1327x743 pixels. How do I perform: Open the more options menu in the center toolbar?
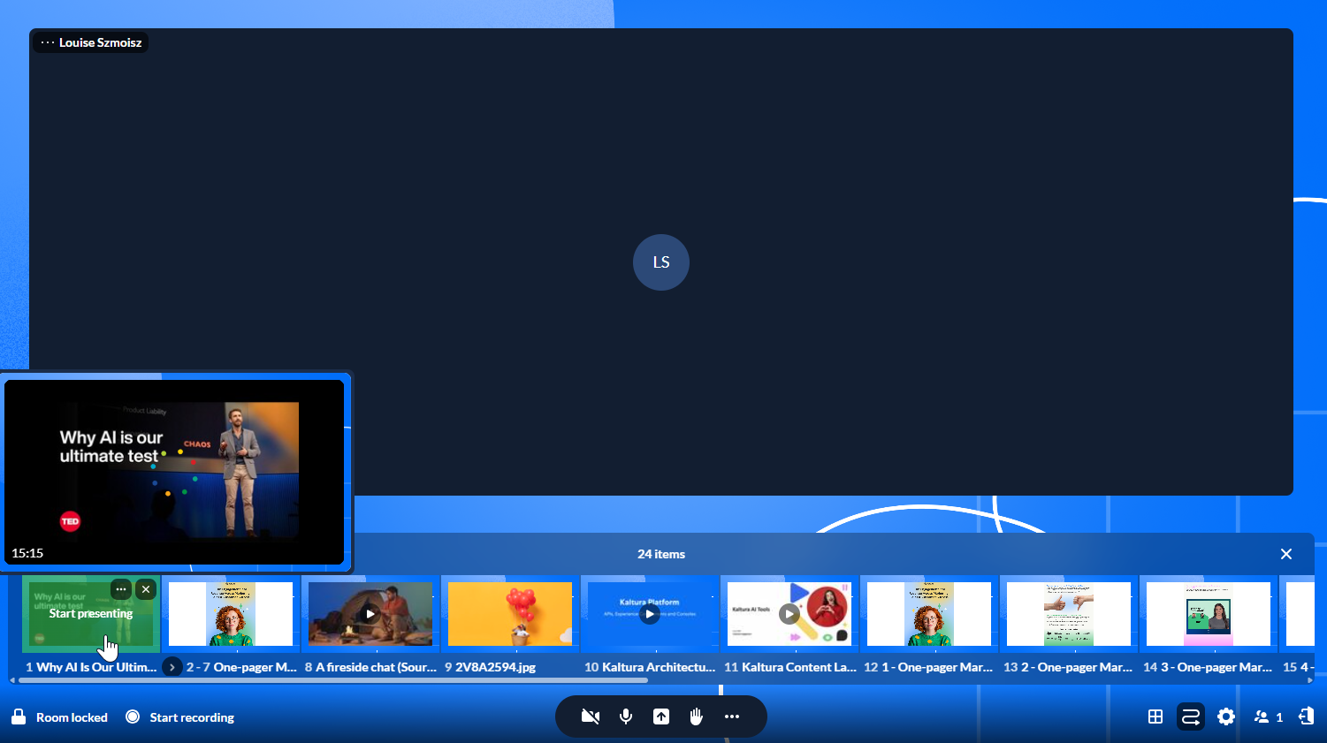point(732,716)
